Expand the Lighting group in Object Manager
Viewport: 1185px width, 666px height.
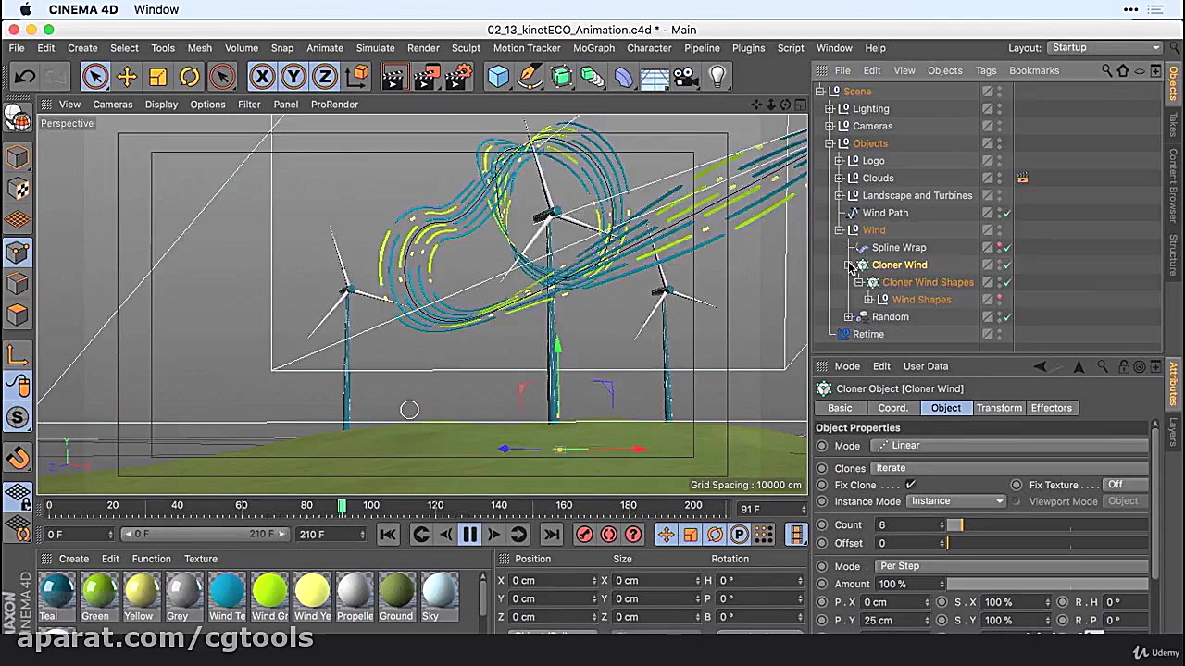tap(830, 109)
